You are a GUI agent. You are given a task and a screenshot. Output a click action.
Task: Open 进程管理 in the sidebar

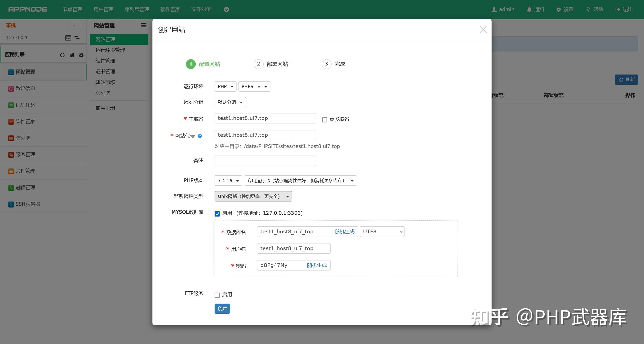(x=26, y=187)
